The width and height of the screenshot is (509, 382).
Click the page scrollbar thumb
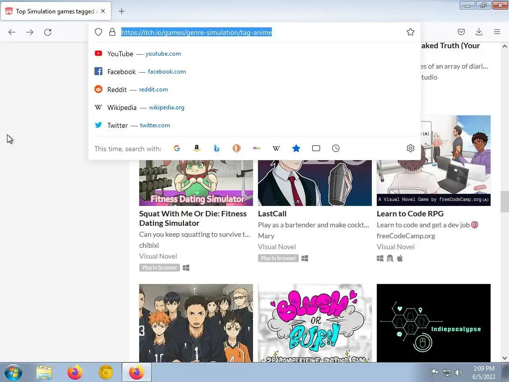pyautogui.click(x=505, y=201)
